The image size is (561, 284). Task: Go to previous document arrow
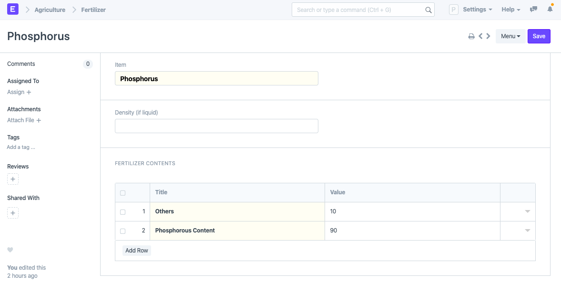480,36
